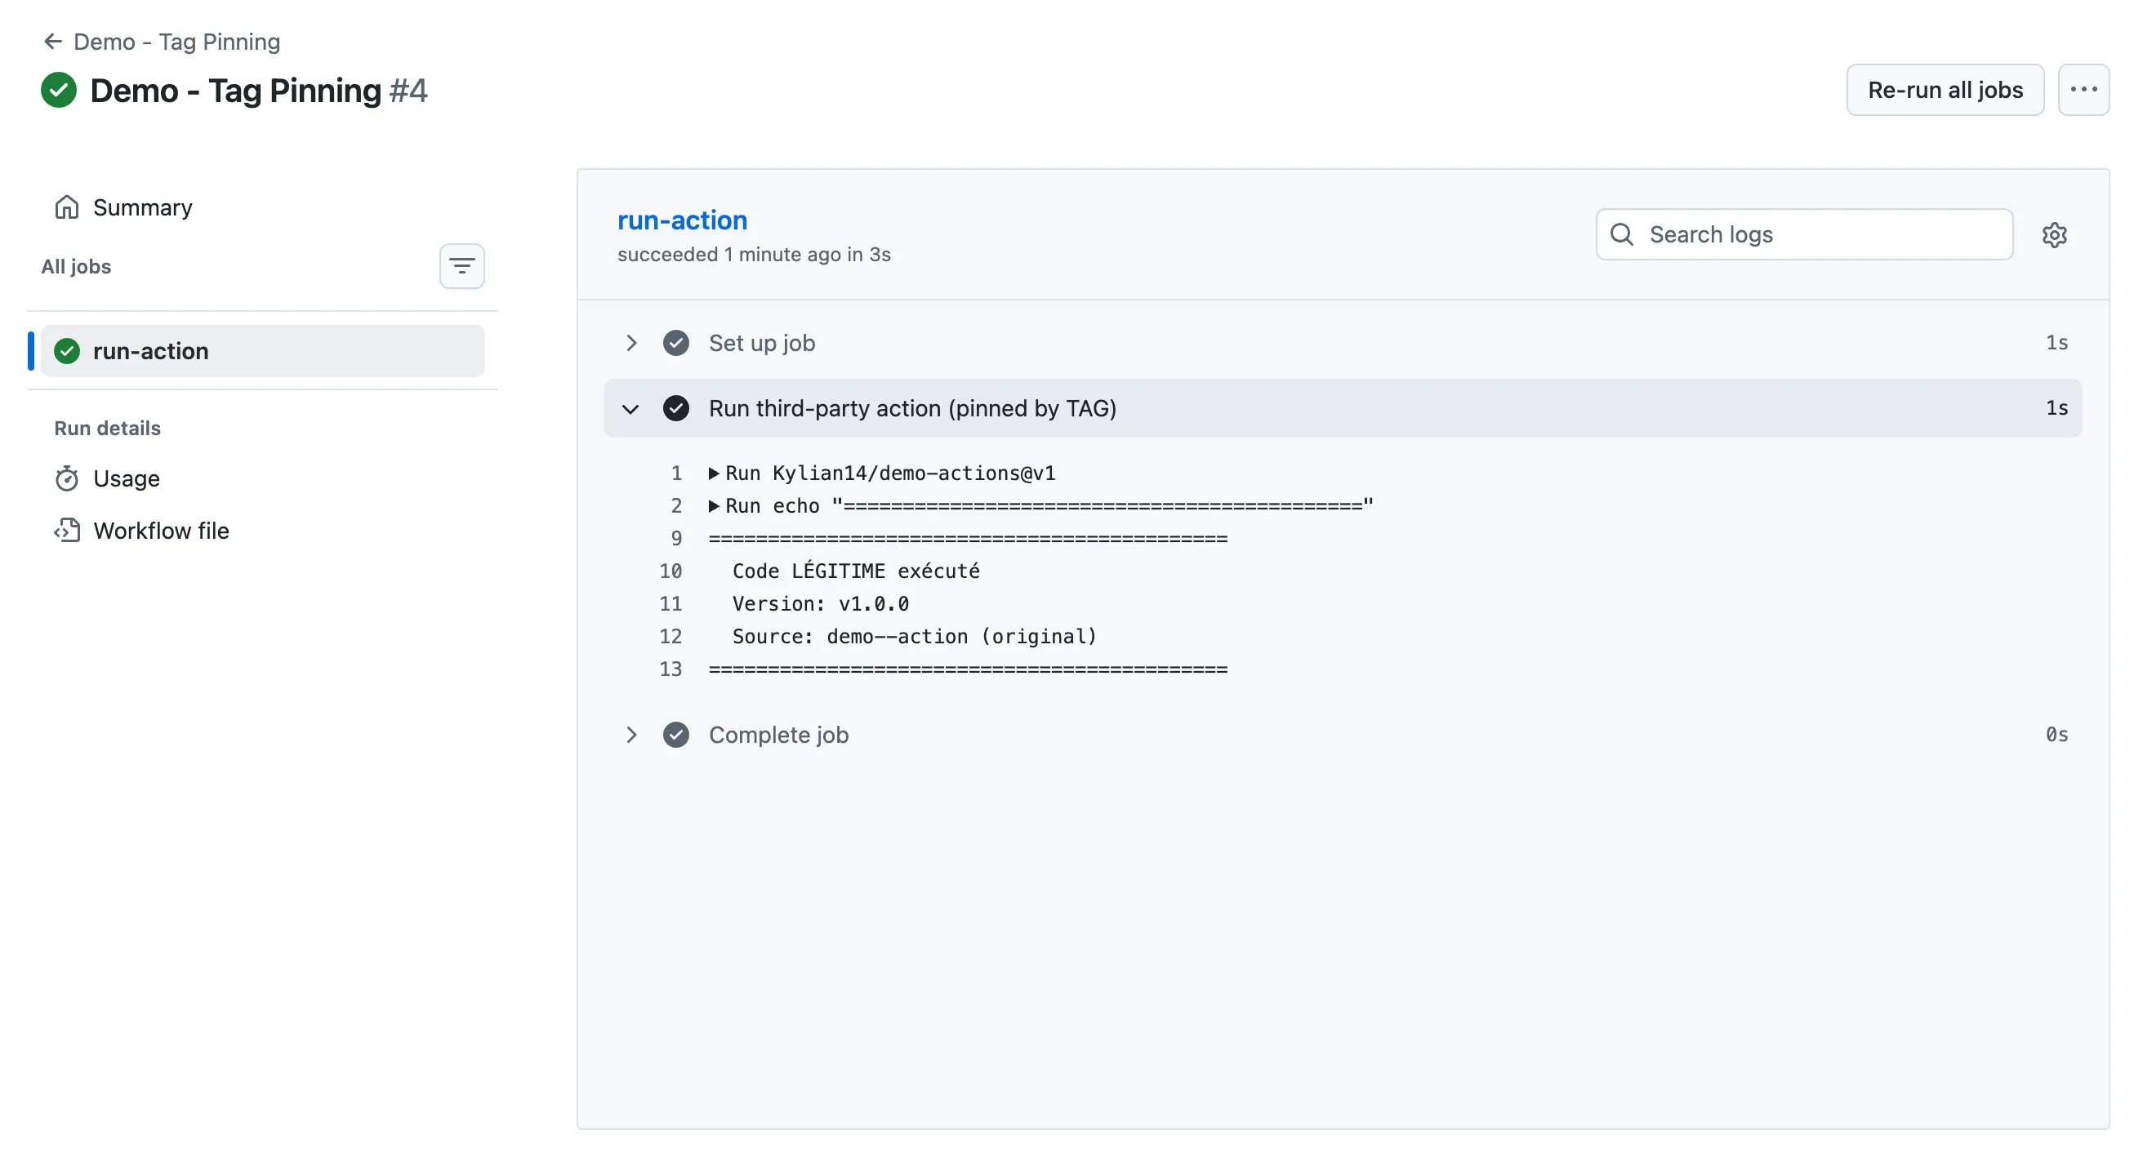Open the Usage run details

[126, 478]
